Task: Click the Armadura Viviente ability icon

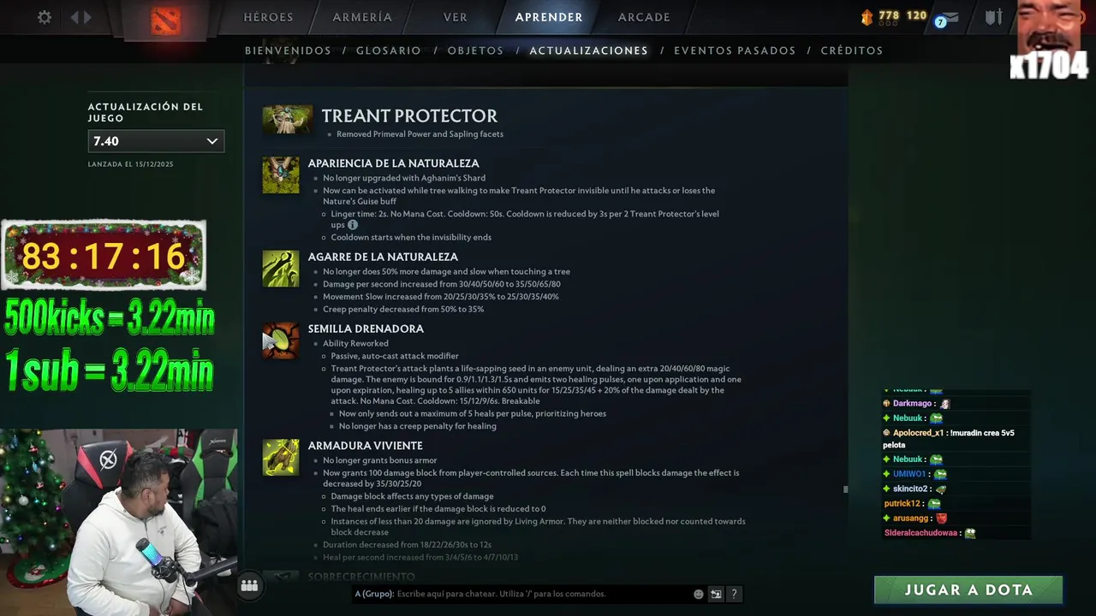Action: coord(281,457)
